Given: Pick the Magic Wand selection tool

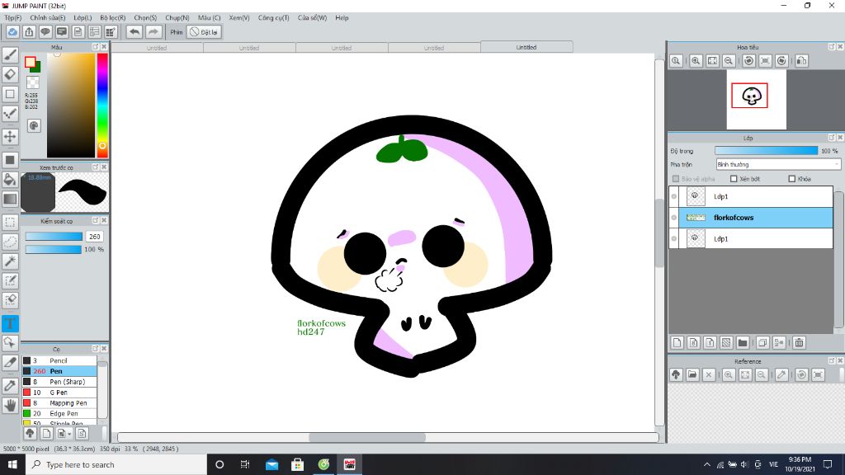Looking at the screenshot, I should (10, 261).
